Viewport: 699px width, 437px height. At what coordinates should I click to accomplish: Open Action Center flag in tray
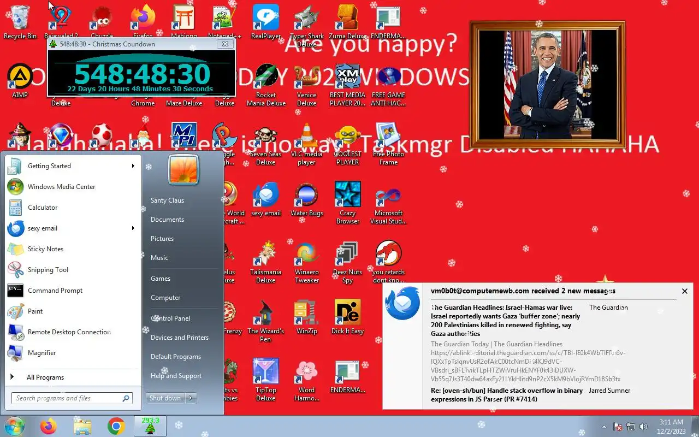(618, 427)
